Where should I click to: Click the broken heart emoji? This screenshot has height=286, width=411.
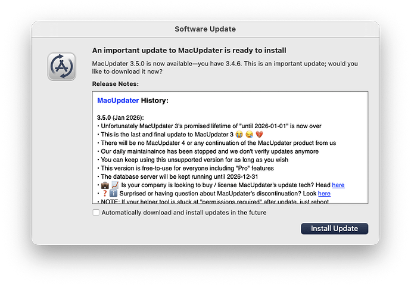(259, 135)
